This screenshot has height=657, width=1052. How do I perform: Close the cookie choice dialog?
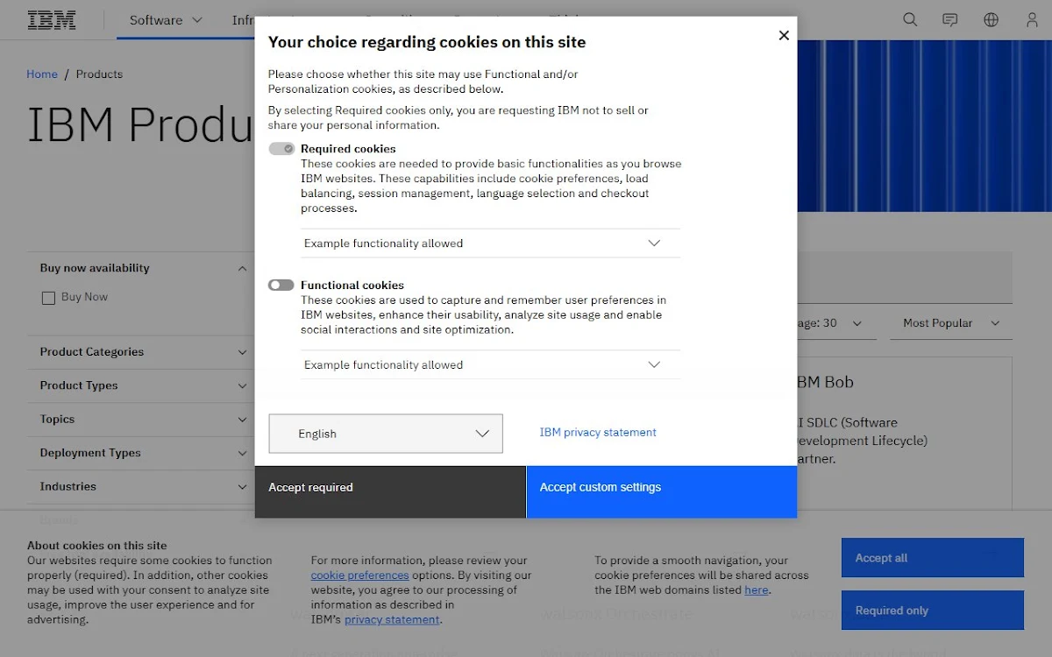pyautogui.click(x=784, y=35)
